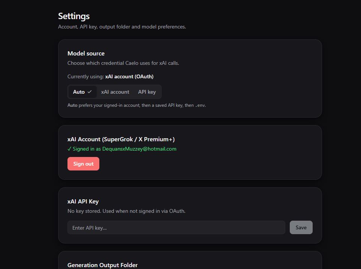The image size is (361, 269).
Task: Choose API key as model source
Action: [147, 92]
